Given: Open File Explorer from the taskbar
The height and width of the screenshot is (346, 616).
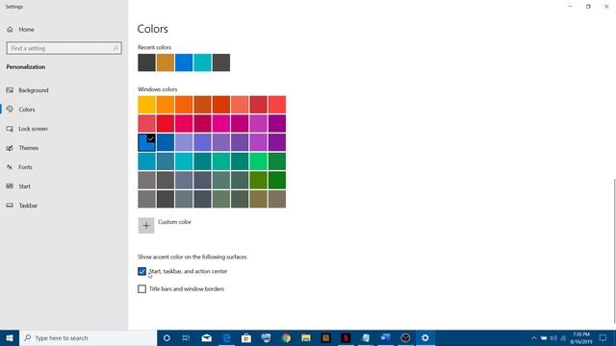Looking at the screenshot, I should 306,338.
